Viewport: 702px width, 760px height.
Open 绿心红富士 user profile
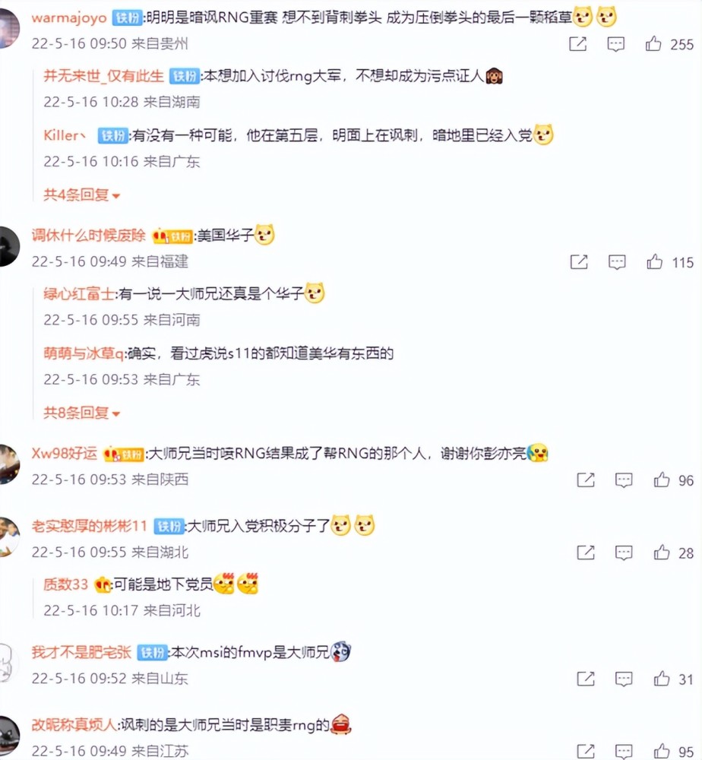pos(78,293)
